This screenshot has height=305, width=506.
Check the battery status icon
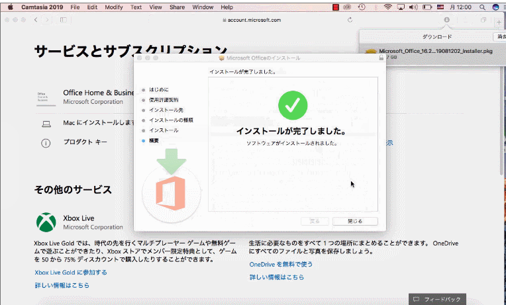(427, 7)
